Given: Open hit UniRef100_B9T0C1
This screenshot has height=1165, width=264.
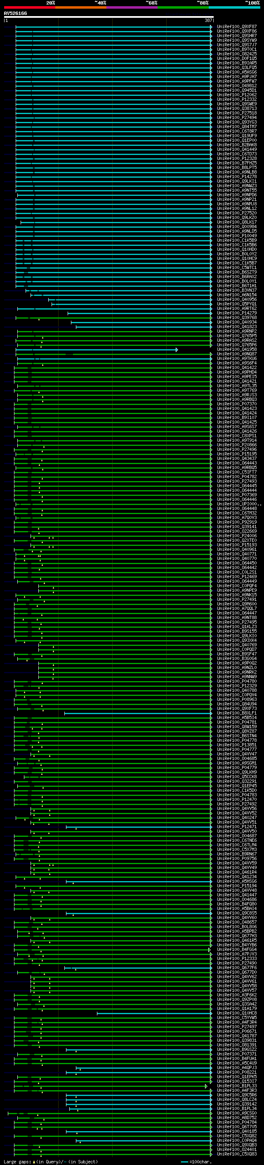Looking at the screenshot, I should [237, 50].
